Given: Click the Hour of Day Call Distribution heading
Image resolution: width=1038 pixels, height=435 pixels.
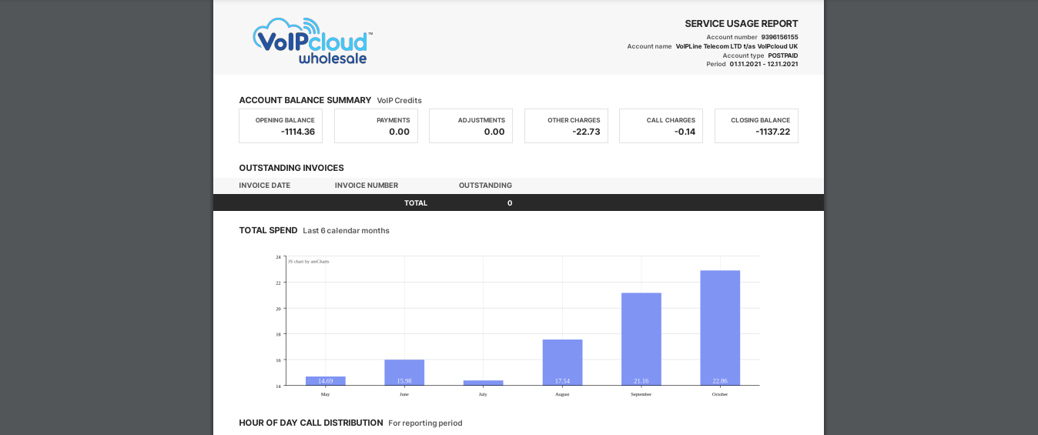Looking at the screenshot, I should click(310, 423).
